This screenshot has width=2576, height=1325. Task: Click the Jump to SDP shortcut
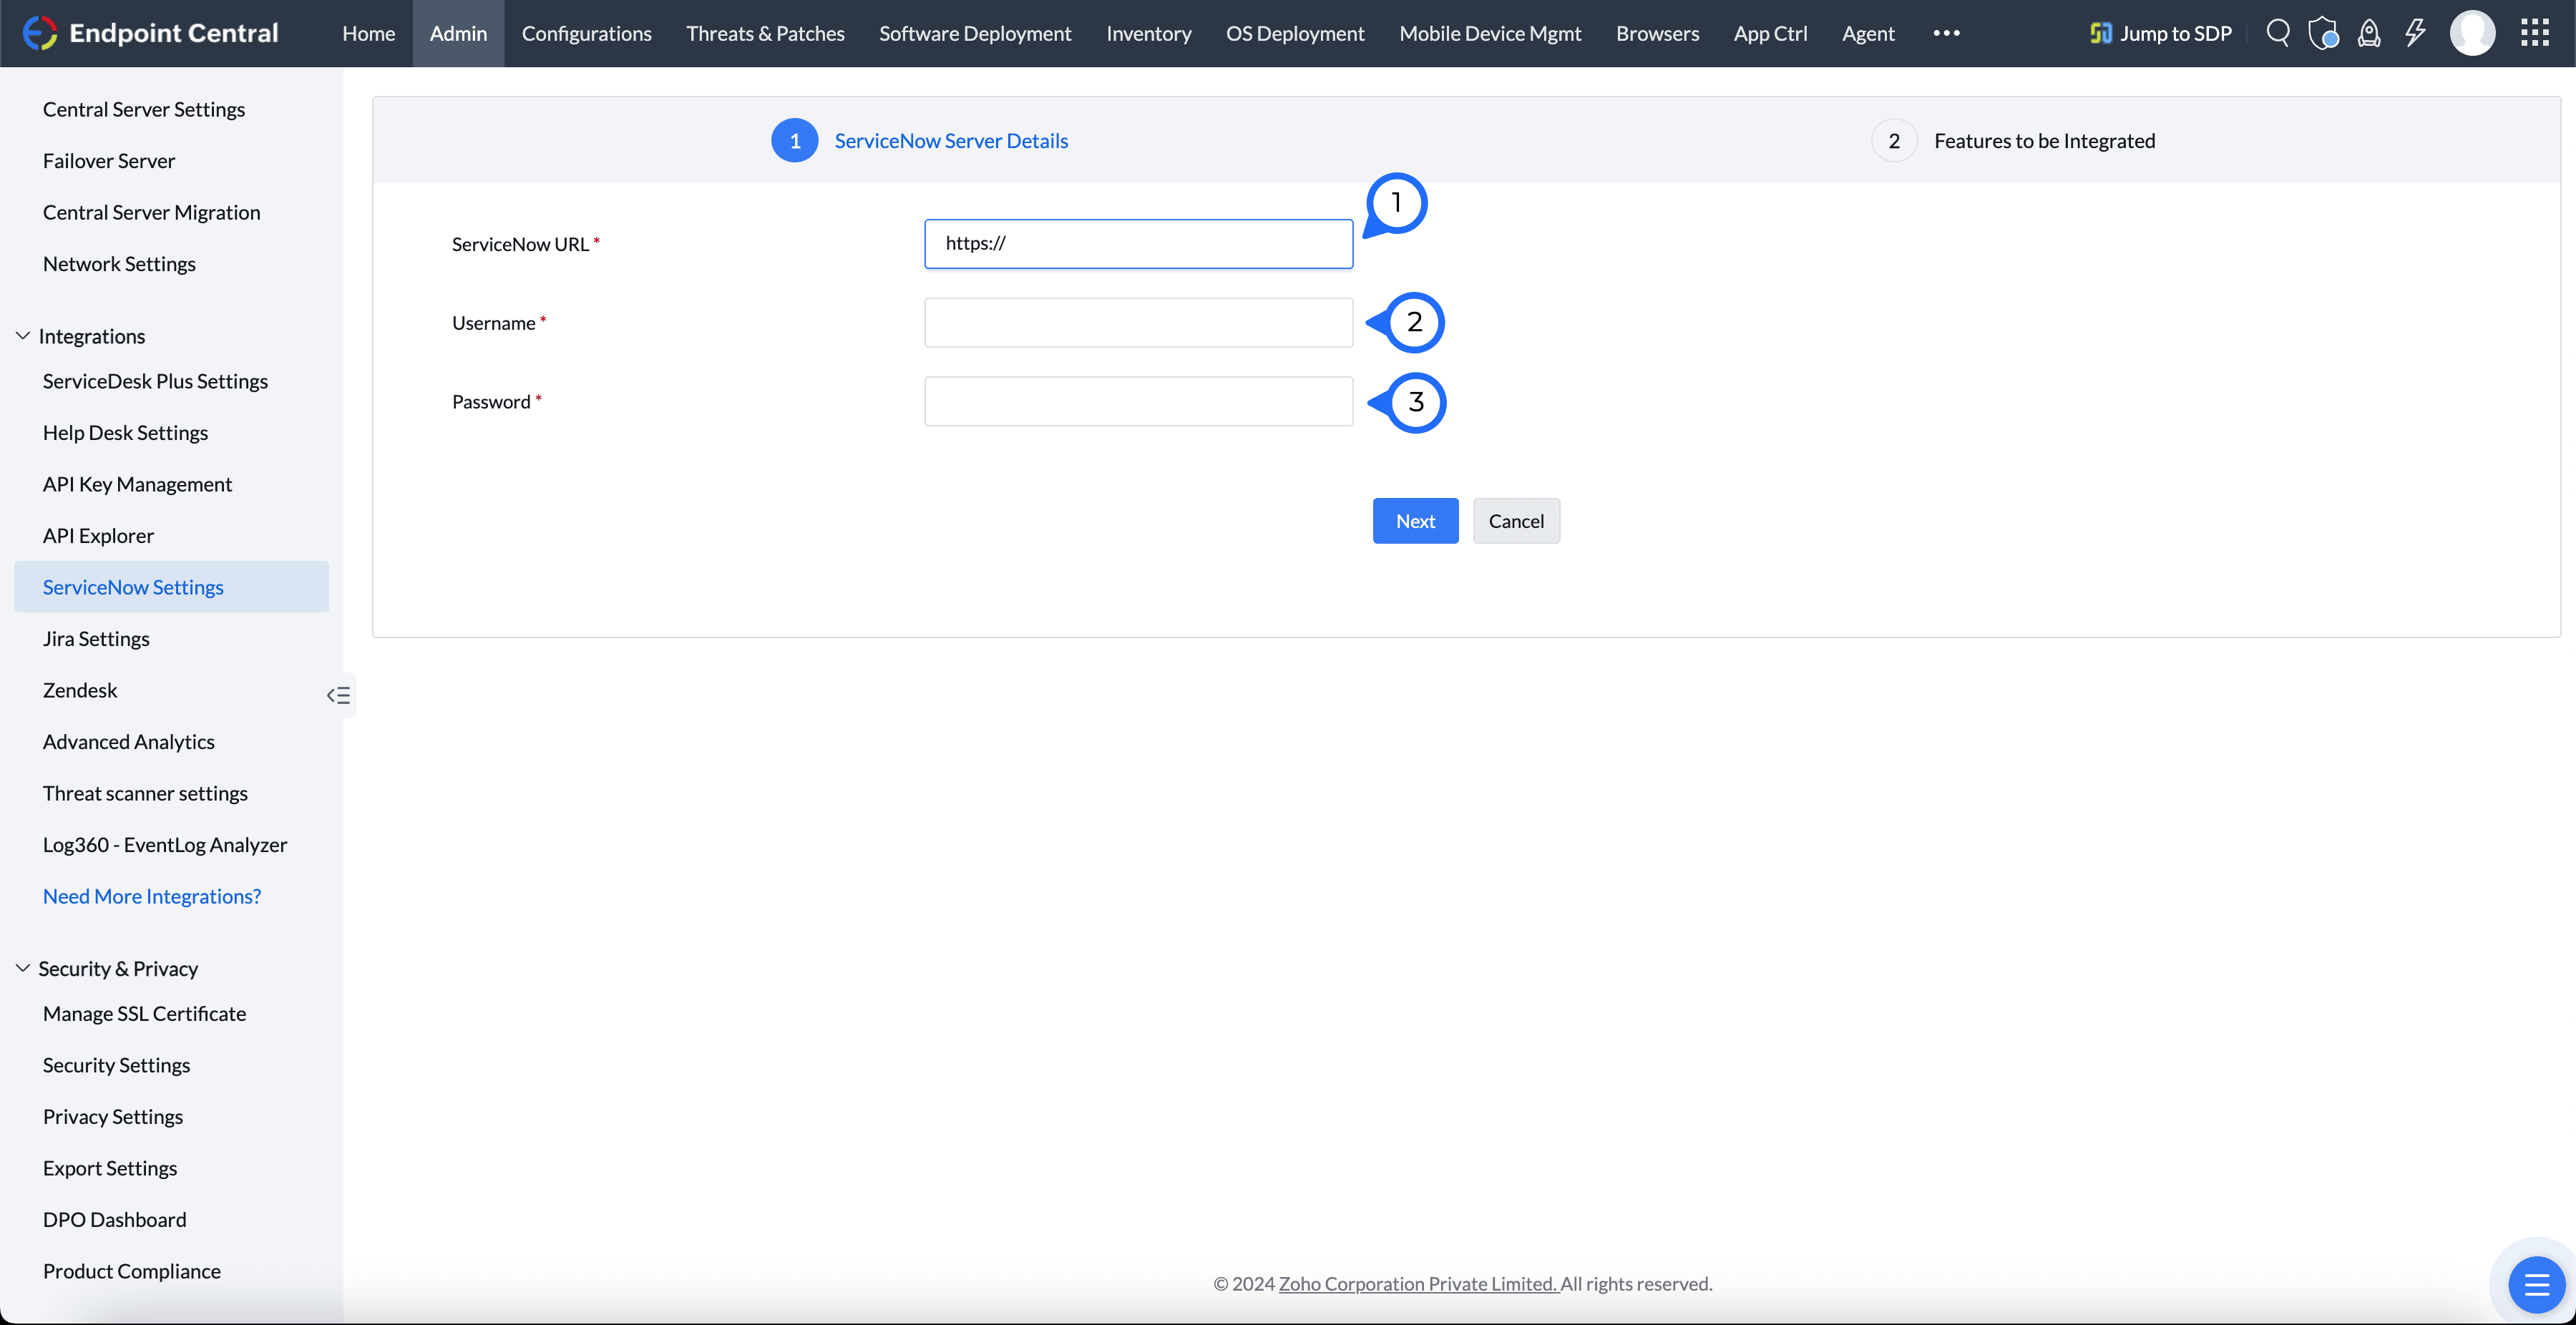click(2159, 33)
